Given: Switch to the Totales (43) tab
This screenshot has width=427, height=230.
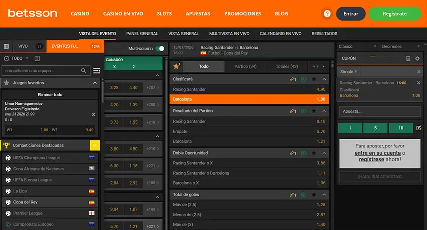Looking at the screenshot, I should point(287,66).
